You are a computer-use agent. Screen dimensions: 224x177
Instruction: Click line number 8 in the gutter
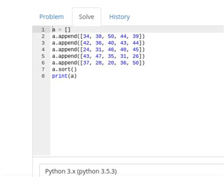[43, 76]
